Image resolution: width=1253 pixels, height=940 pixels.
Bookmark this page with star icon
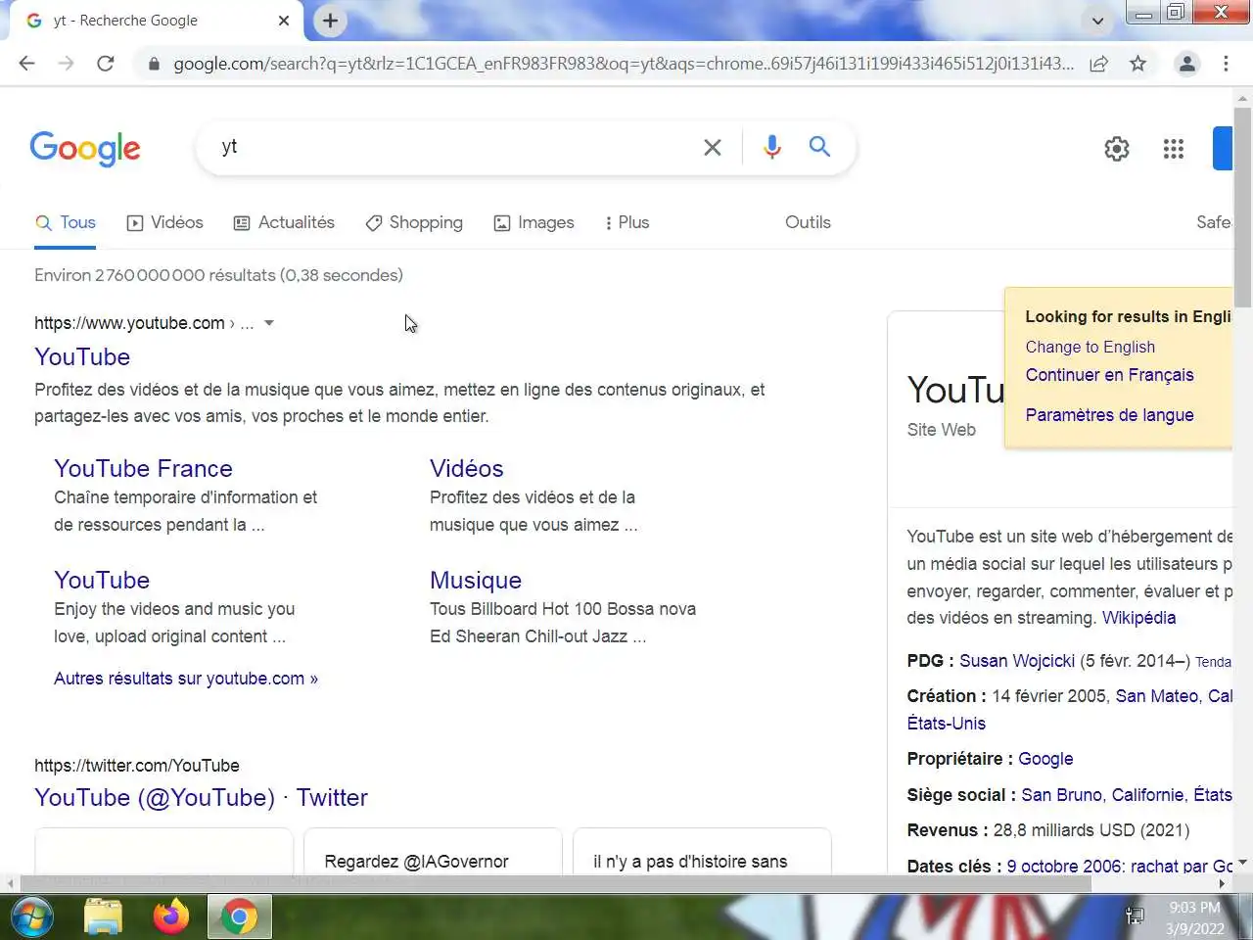coord(1137,64)
